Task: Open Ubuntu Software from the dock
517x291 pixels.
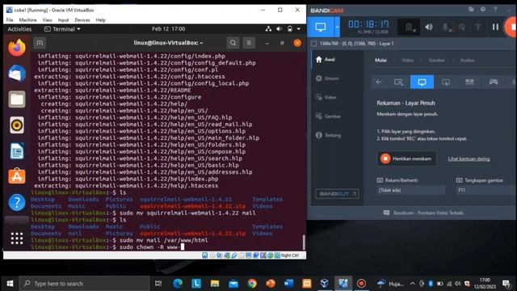Action: (x=17, y=176)
